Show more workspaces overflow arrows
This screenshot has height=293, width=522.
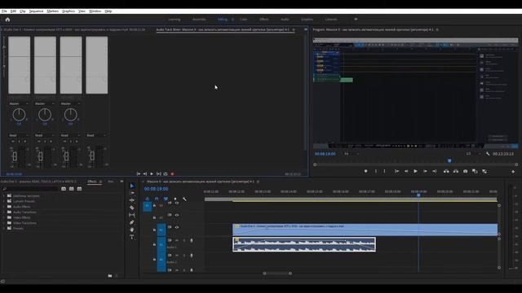pyautogui.click(x=356, y=20)
